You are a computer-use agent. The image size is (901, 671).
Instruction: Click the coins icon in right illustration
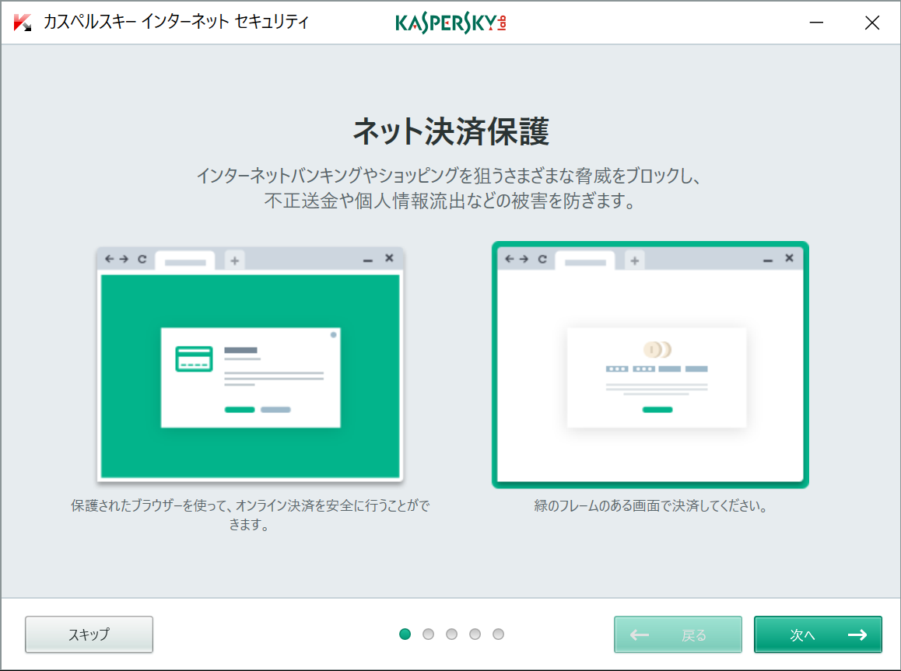pos(657,349)
